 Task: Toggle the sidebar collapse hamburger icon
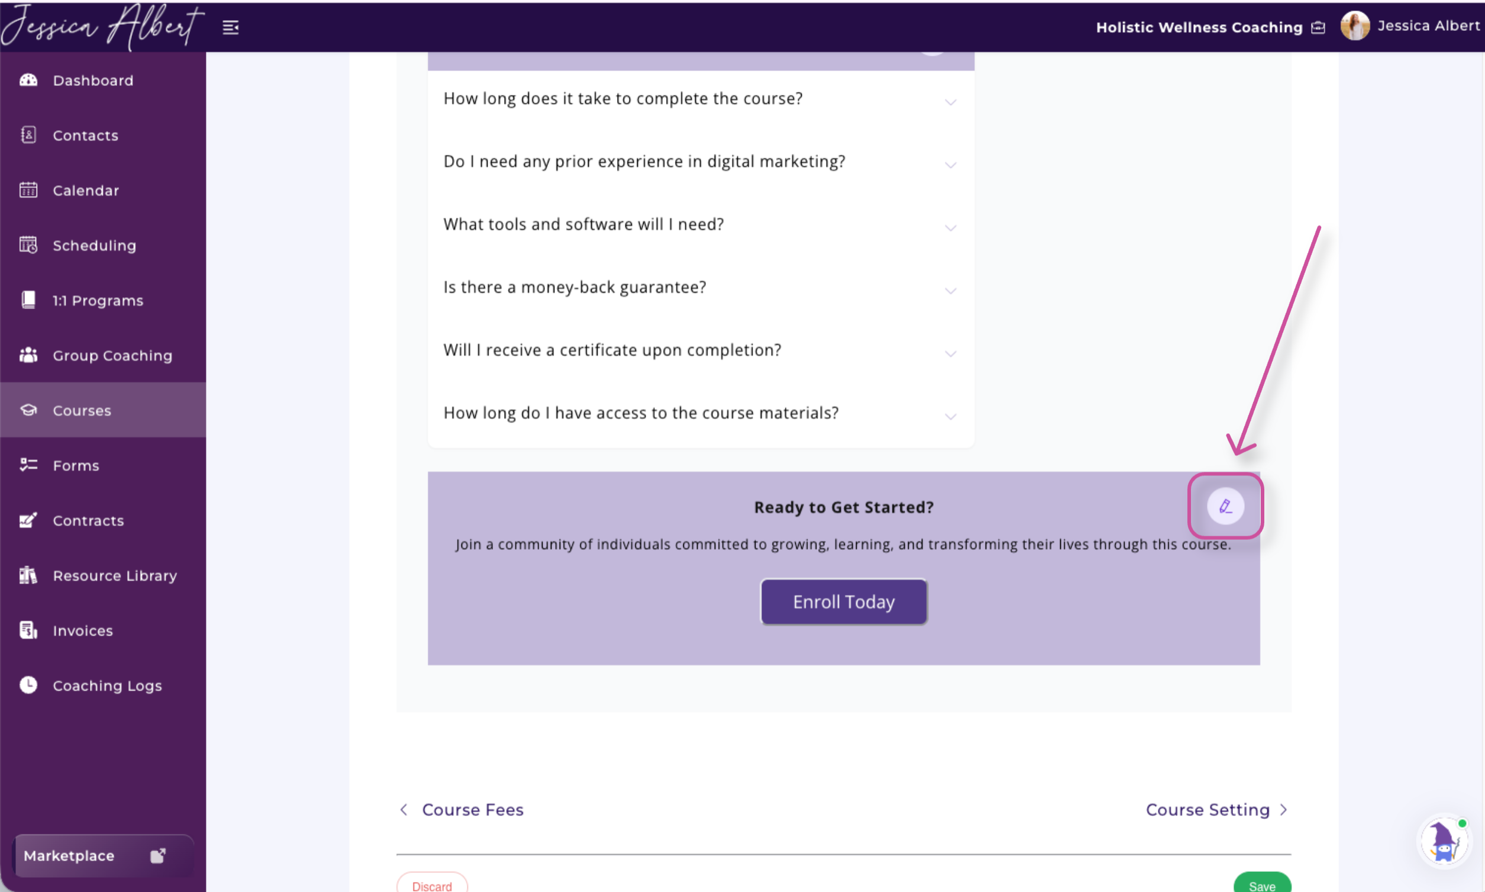[231, 27]
